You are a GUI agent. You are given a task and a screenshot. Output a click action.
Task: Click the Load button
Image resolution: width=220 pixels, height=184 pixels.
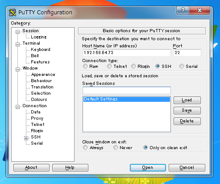187,100
